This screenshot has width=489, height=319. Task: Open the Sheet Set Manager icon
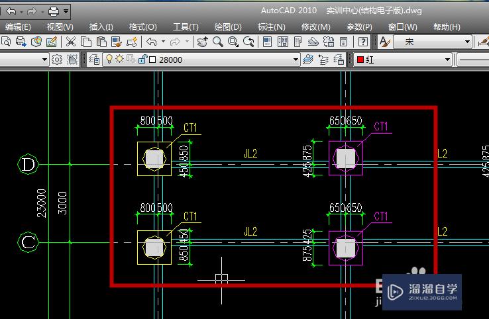tap(313, 42)
